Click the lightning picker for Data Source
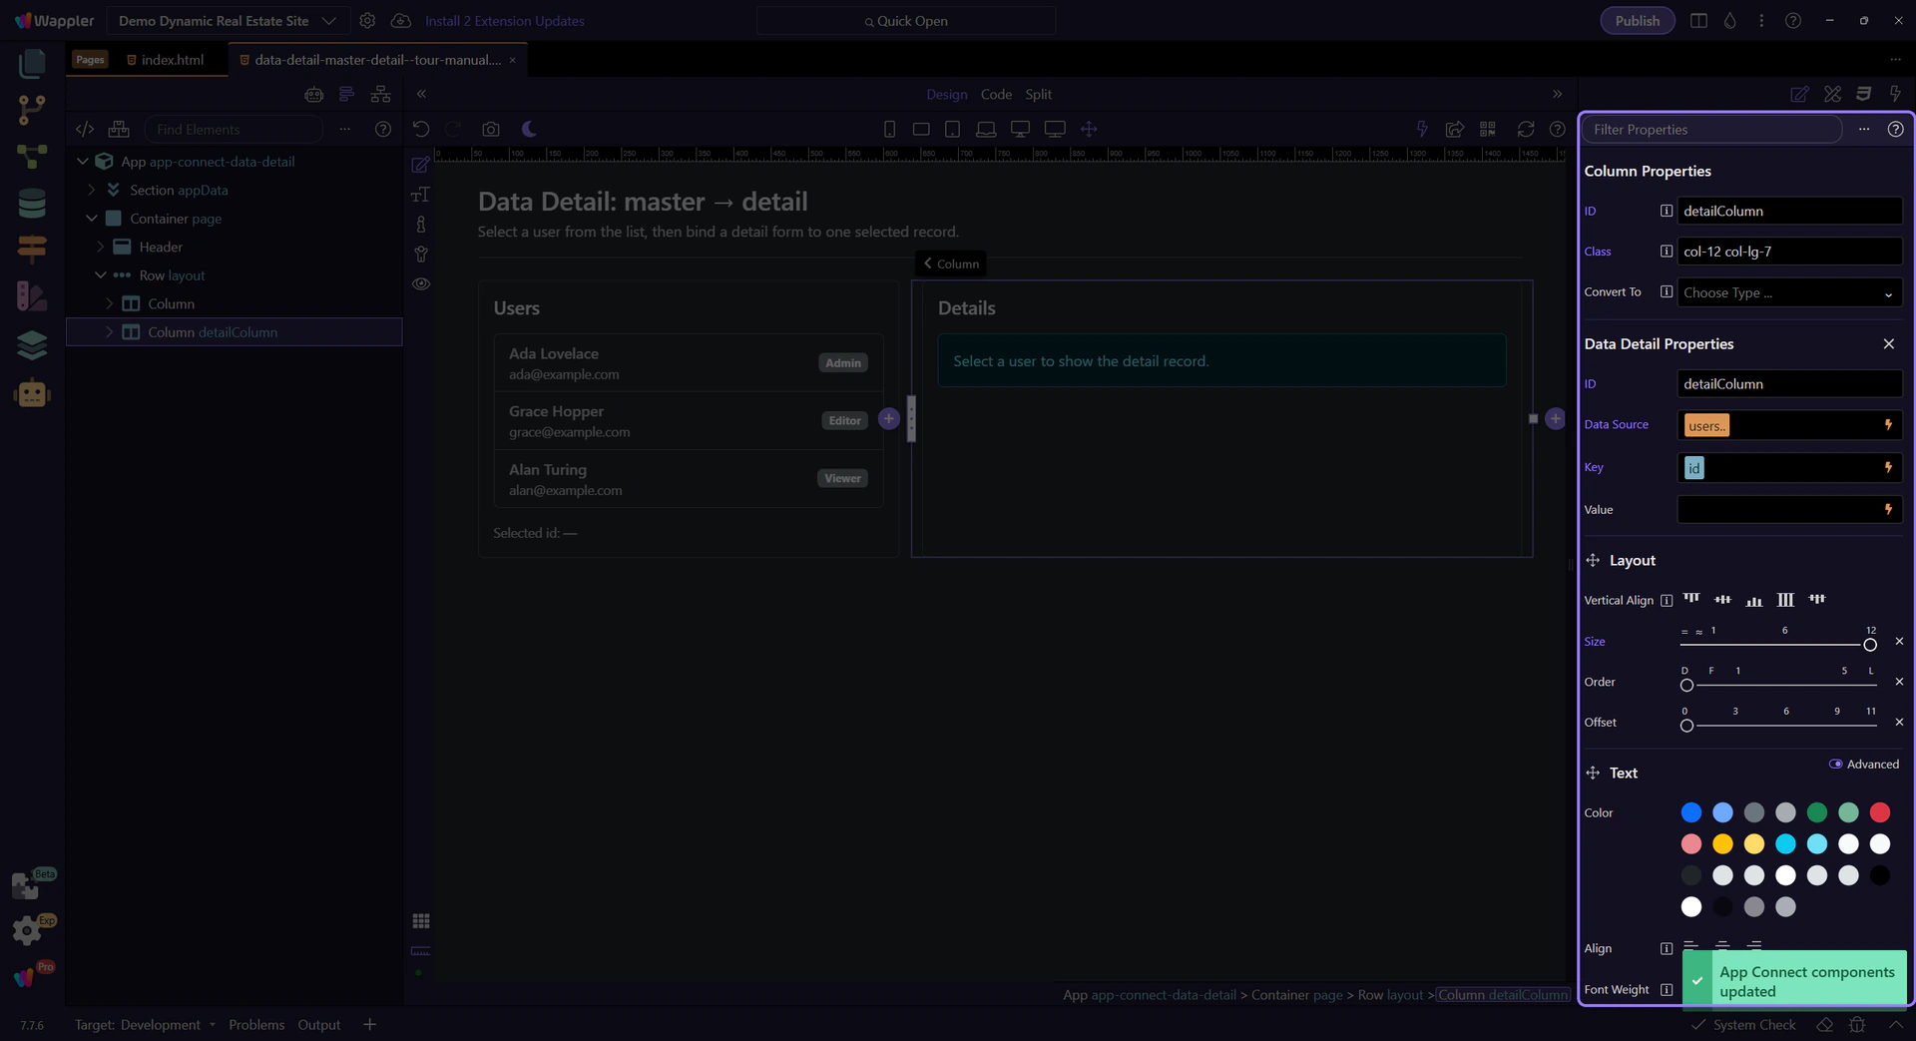Screen dimensions: 1916x1041 (x=1887, y=425)
